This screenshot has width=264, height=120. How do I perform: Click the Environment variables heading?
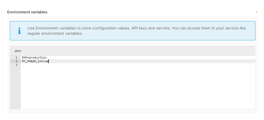click(x=27, y=12)
